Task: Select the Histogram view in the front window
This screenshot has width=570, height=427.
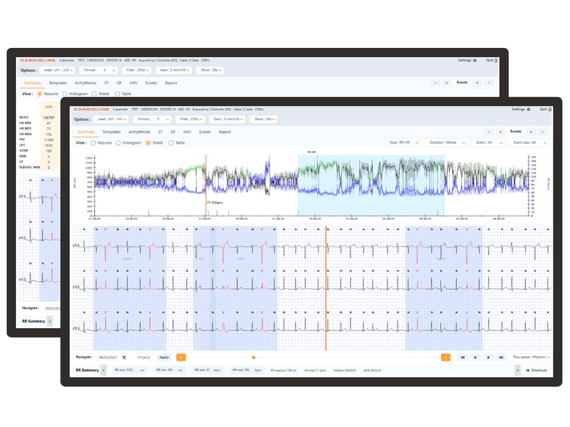Action: pos(119,143)
